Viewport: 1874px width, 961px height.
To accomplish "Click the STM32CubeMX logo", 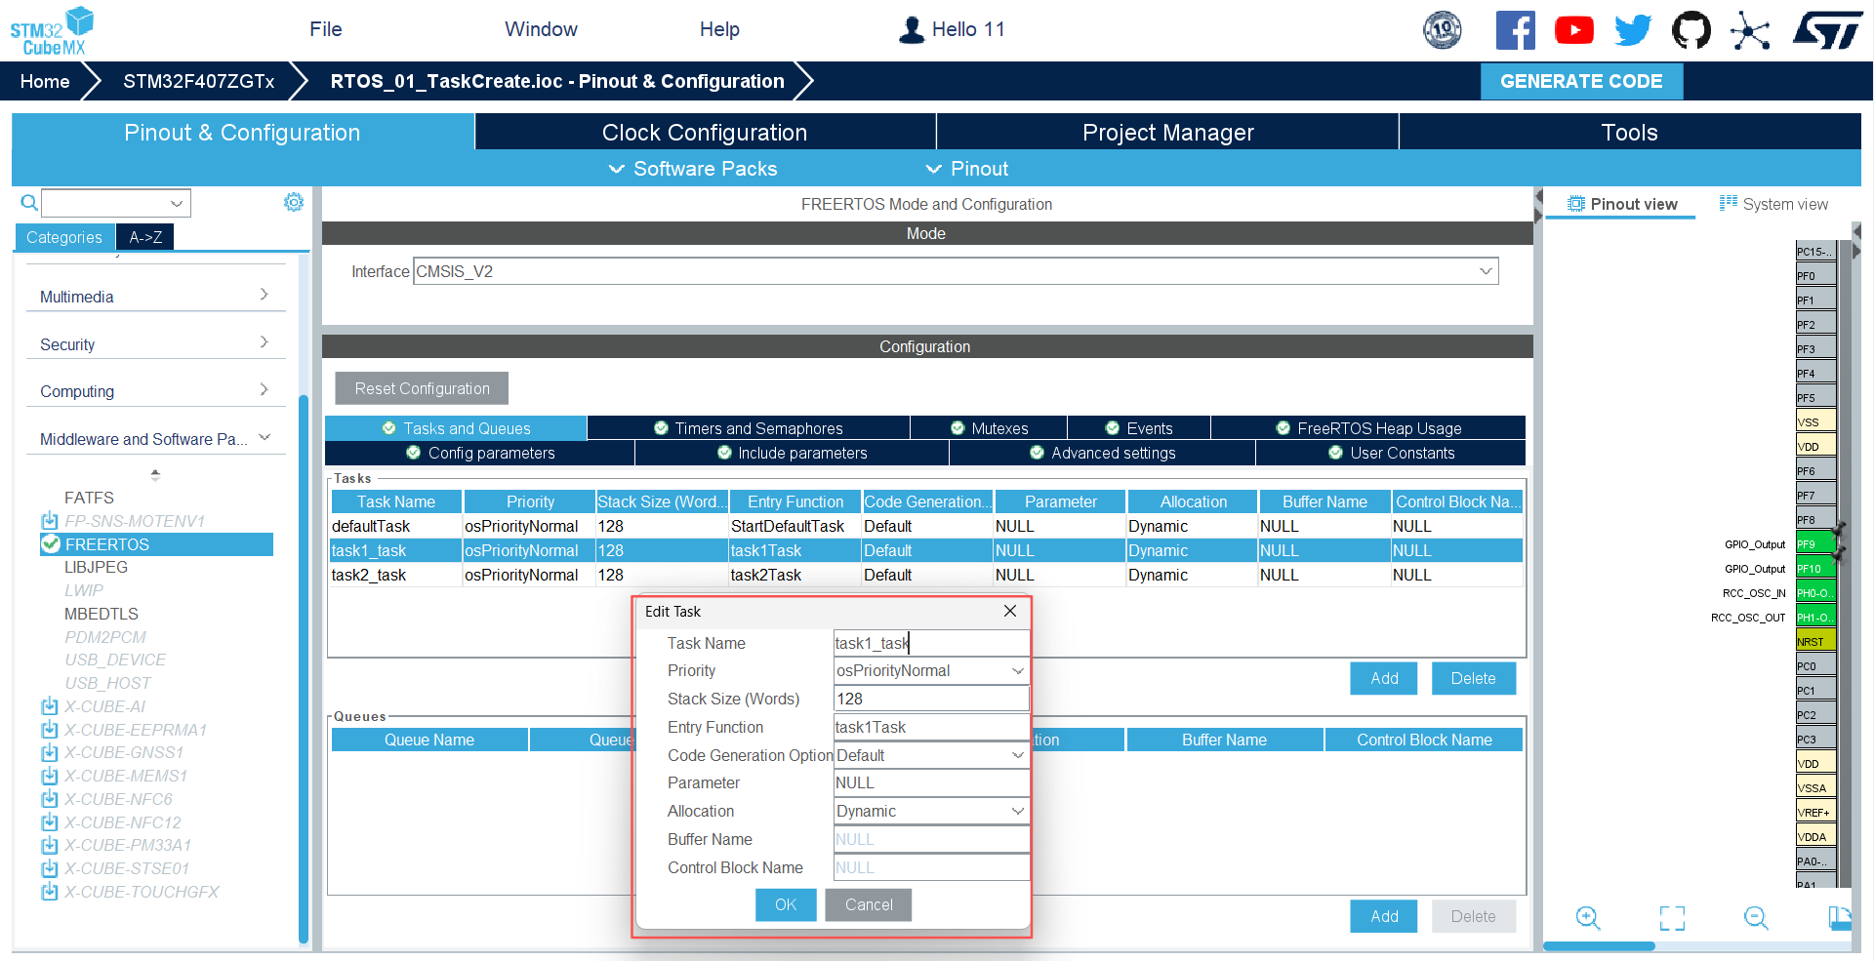I will 52,31.
